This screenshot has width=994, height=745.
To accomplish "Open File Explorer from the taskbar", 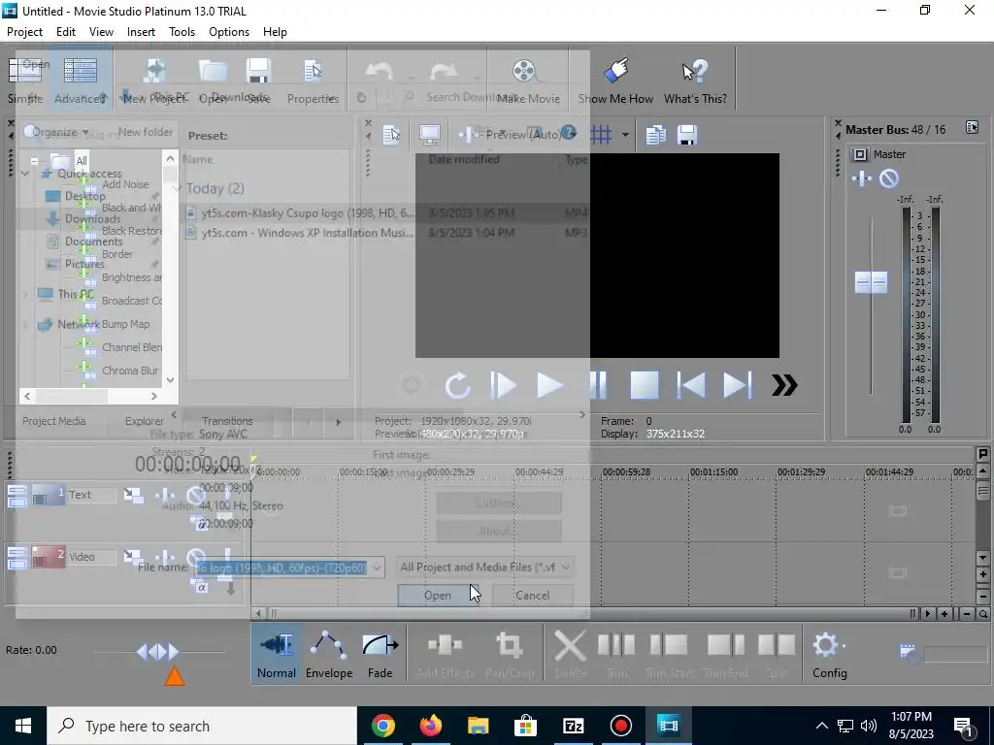I will pos(478,726).
